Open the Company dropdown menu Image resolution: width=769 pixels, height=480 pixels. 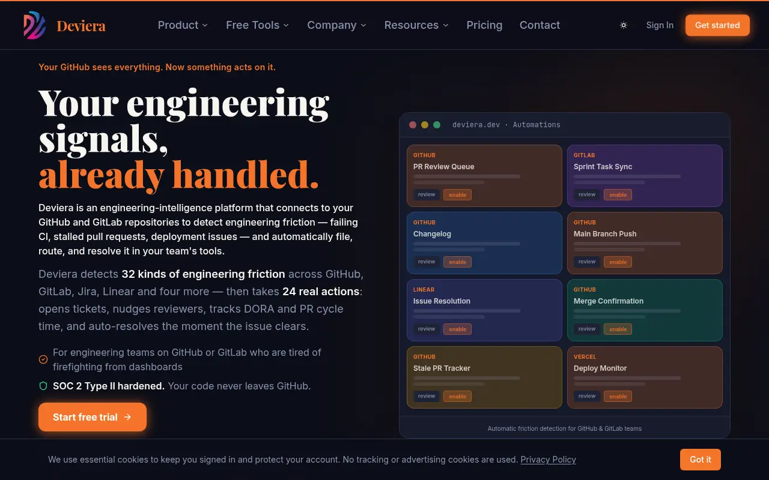point(336,25)
